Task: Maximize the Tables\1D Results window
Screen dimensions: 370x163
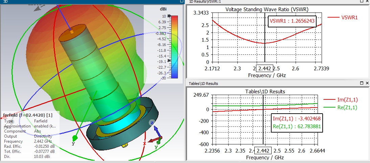Action: (x=362, y=83)
